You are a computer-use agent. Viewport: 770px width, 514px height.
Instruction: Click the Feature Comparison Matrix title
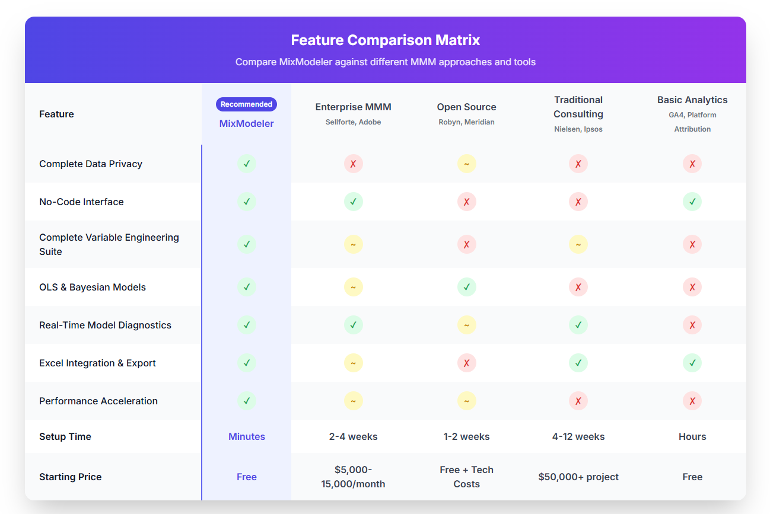pos(385,40)
